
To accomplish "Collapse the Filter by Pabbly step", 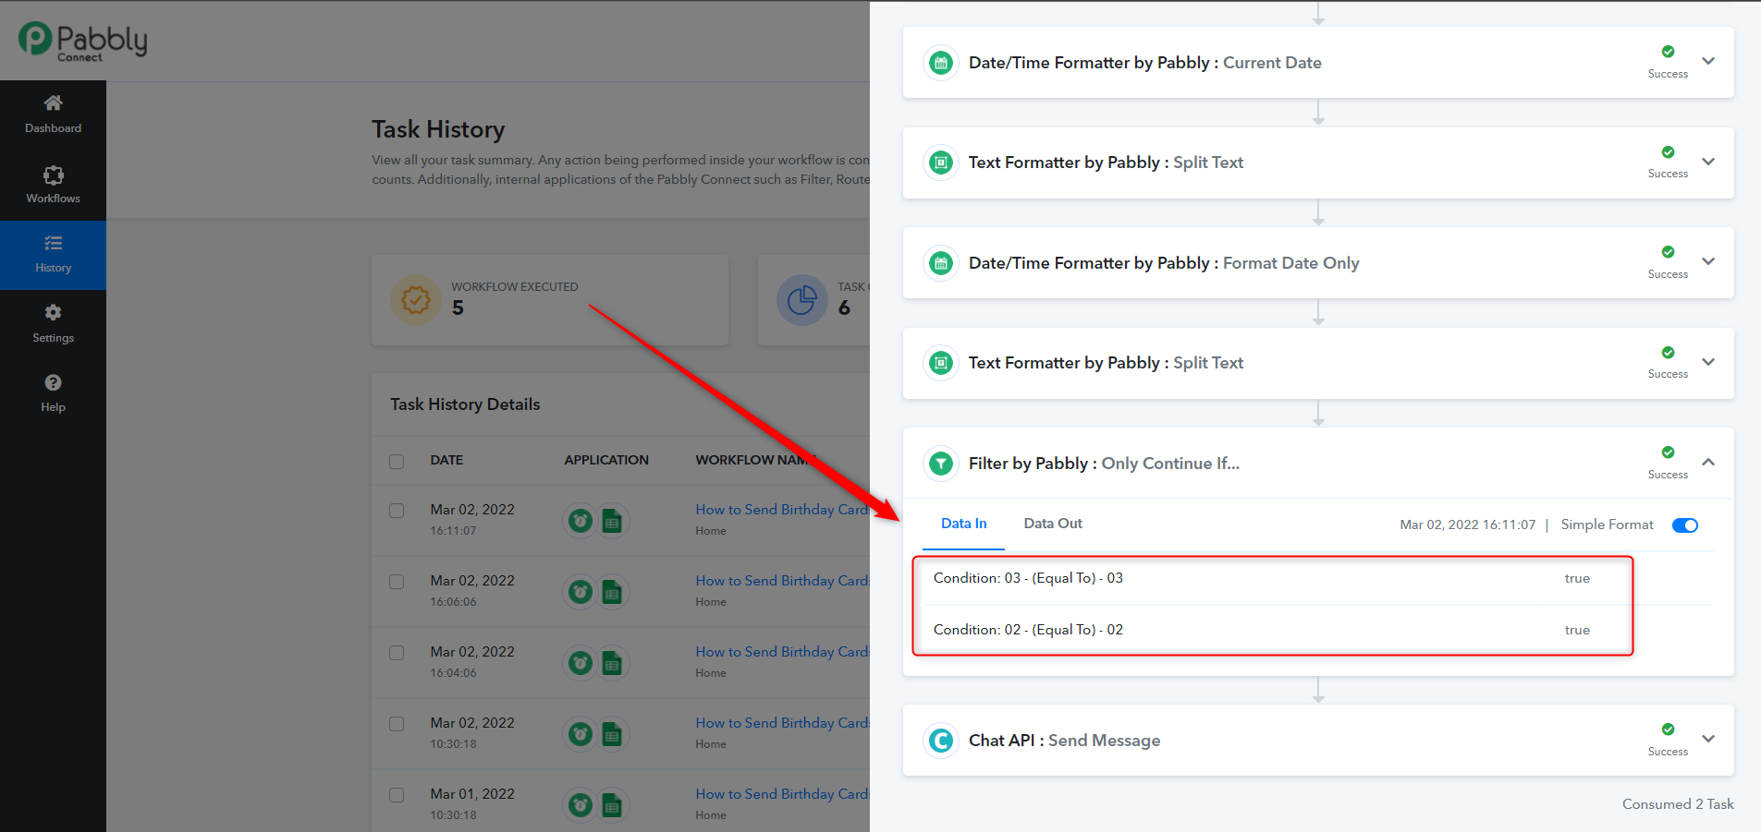I will (x=1708, y=462).
